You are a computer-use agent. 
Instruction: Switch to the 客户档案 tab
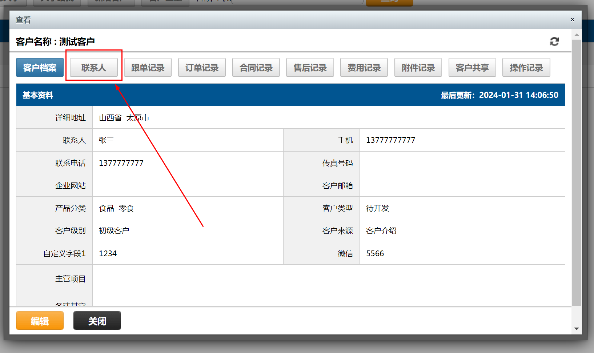click(40, 68)
